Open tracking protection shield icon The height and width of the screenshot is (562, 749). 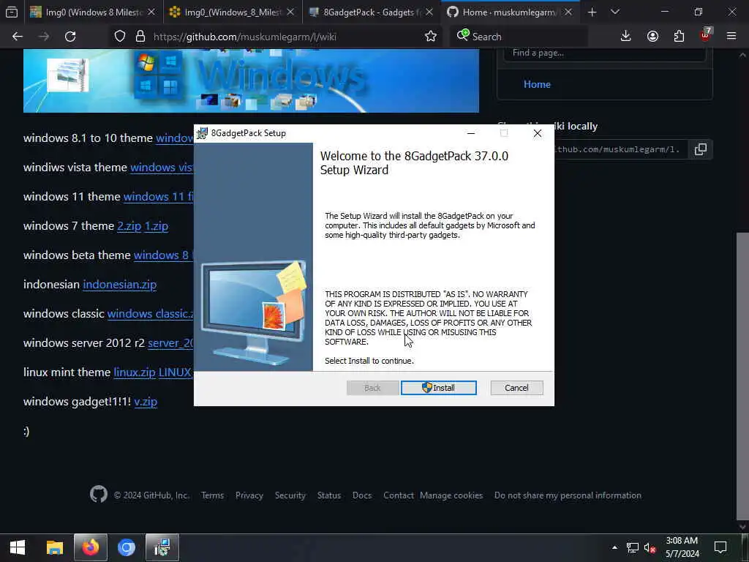(120, 37)
